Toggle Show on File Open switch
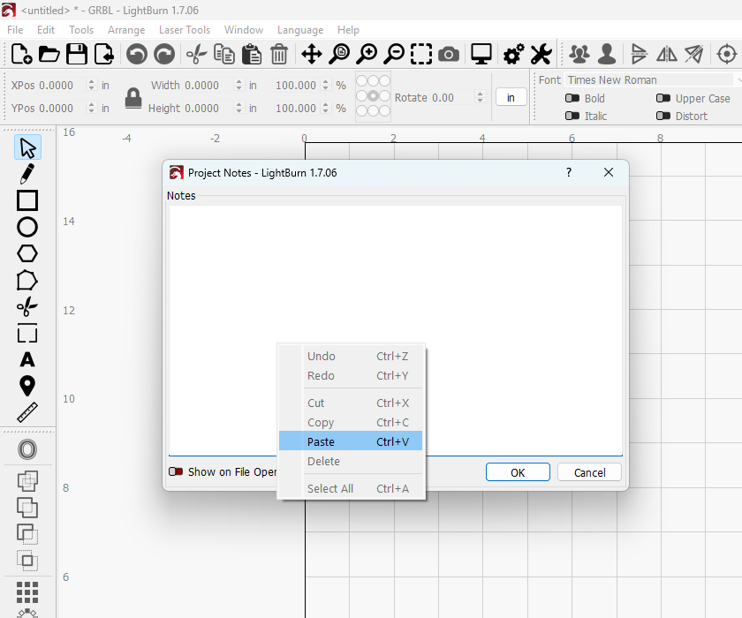 click(x=176, y=472)
